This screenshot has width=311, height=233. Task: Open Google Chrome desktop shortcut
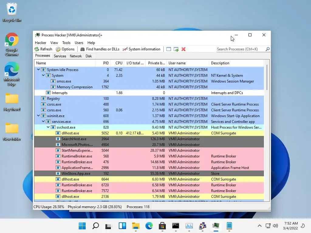[x=12, y=44]
